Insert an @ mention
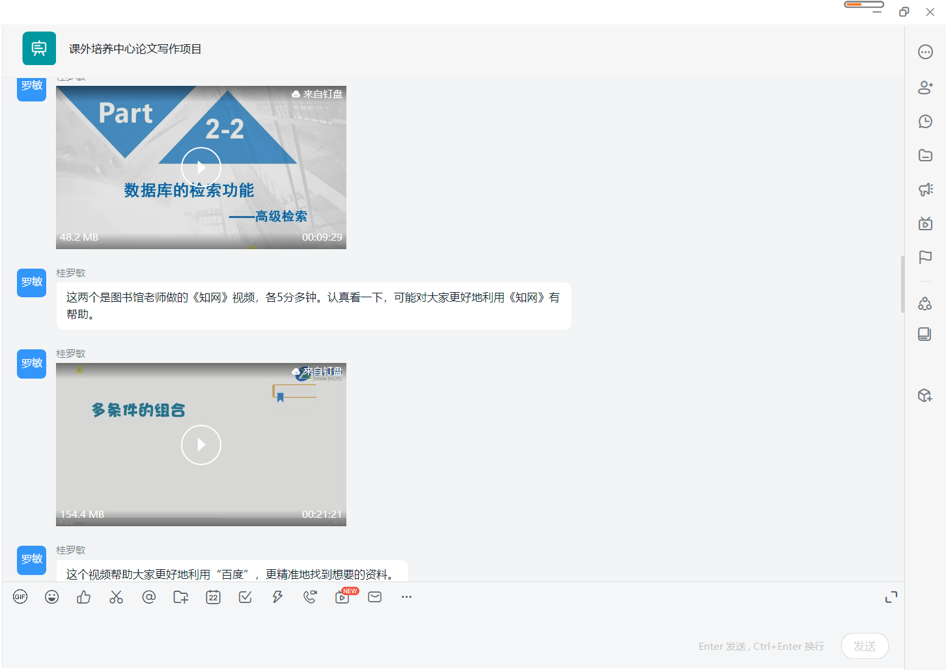 click(149, 596)
